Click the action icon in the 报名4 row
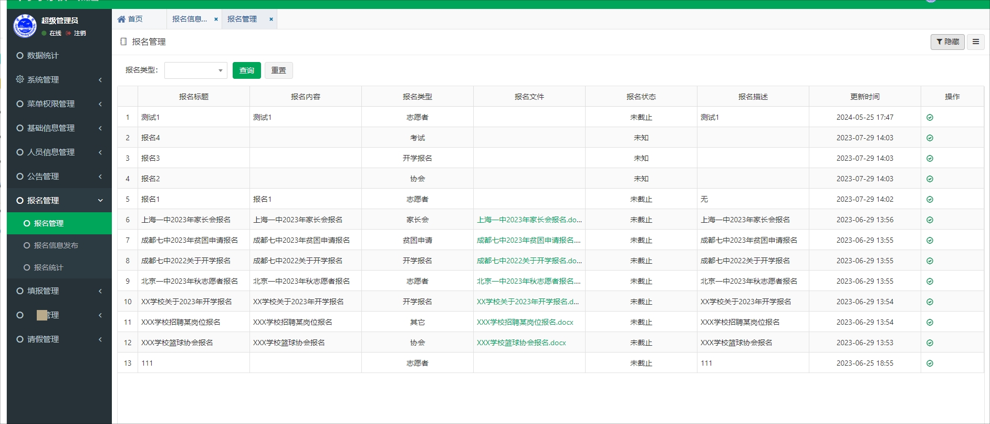 pyautogui.click(x=930, y=138)
